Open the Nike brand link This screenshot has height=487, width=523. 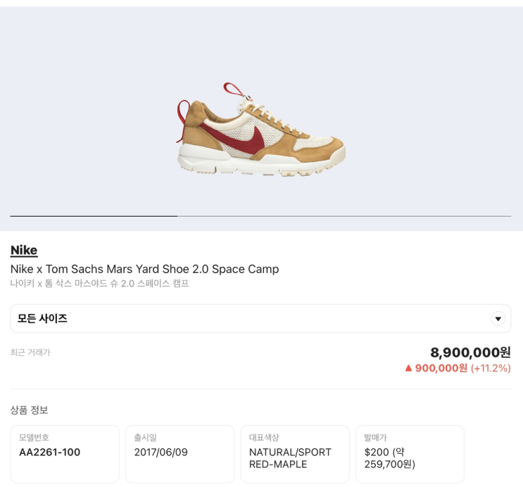coord(24,251)
